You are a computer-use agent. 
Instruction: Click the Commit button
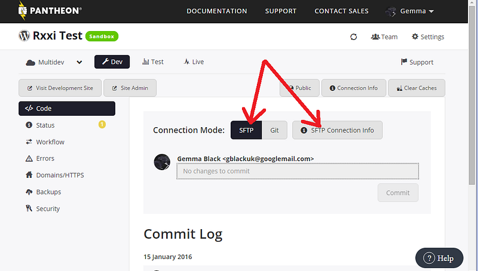pyautogui.click(x=398, y=193)
